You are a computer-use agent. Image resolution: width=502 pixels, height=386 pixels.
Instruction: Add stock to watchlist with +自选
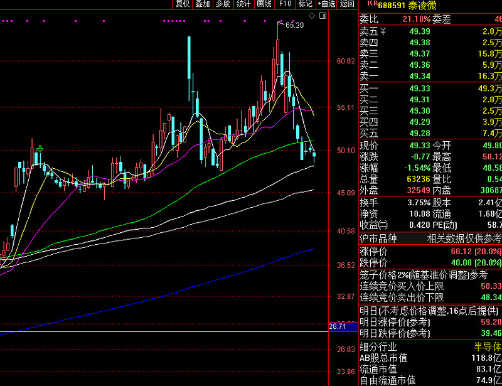(327, 4)
